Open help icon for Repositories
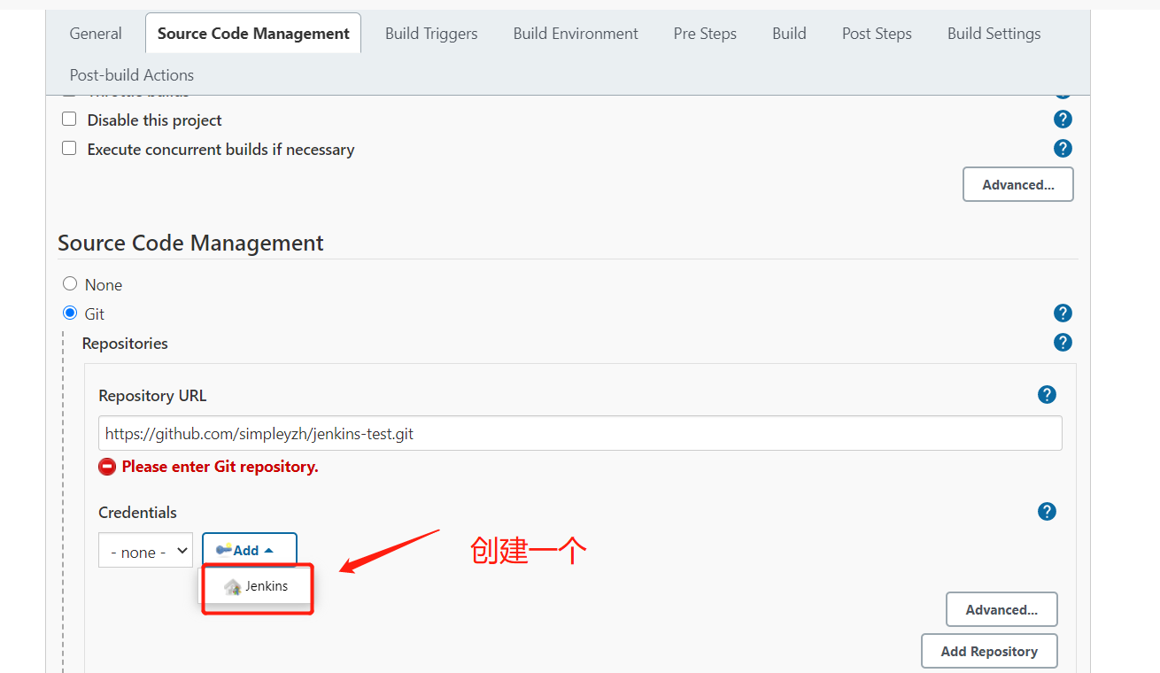Viewport: 1160px width, 673px height. [x=1063, y=342]
